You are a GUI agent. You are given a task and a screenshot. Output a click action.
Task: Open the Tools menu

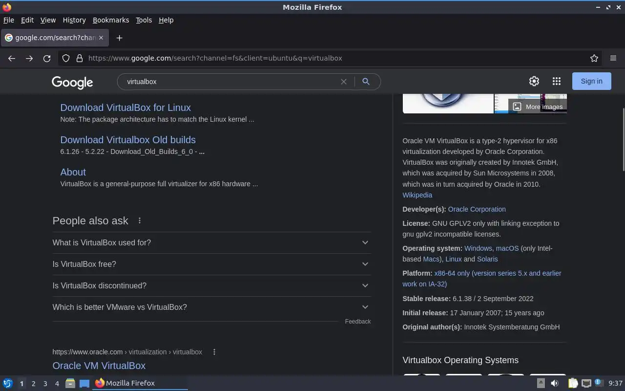coord(144,20)
